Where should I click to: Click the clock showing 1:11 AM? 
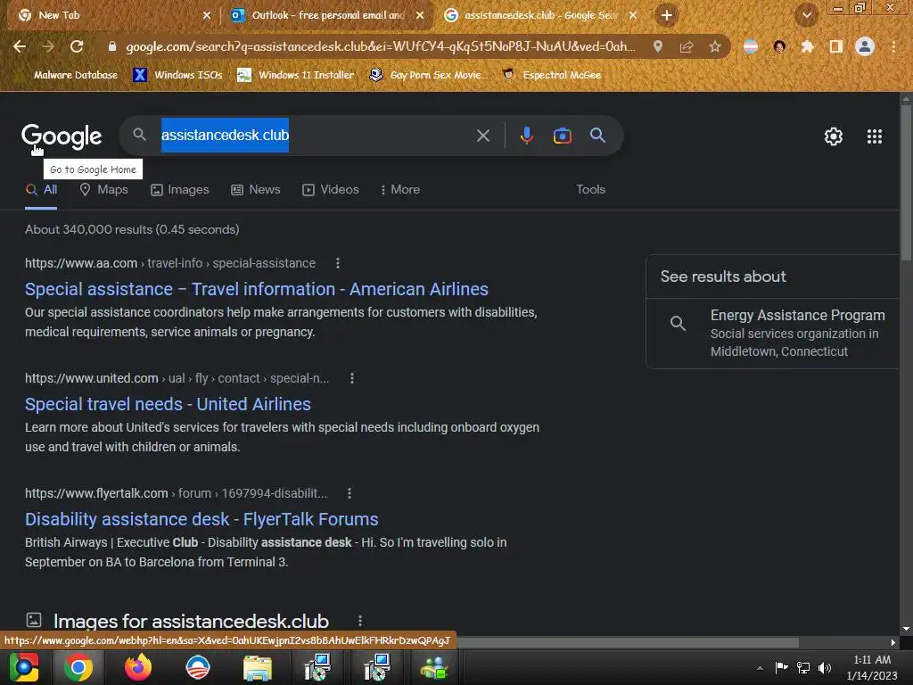(872, 660)
